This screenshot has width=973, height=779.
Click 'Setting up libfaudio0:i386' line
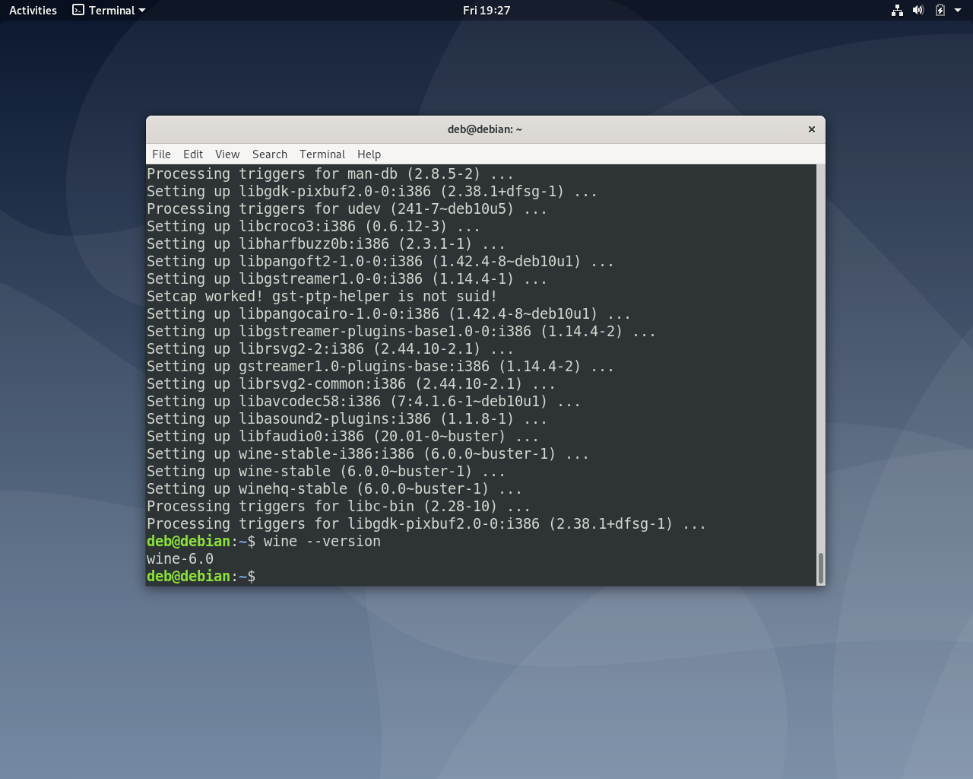click(343, 437)
